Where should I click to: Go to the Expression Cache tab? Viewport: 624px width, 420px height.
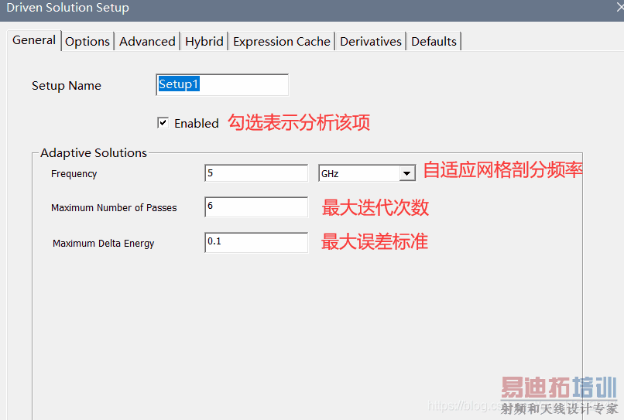(x=282, y=41)
